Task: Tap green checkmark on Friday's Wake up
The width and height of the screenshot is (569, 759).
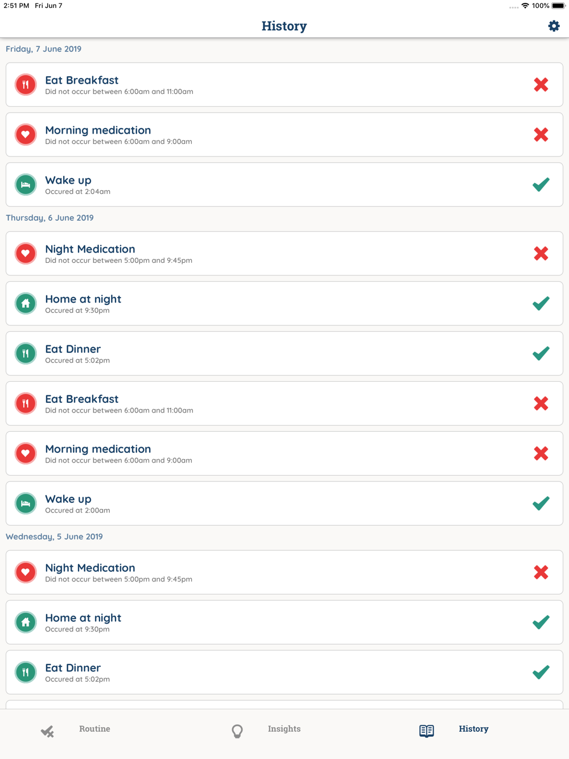Action: tap(541, 185)
